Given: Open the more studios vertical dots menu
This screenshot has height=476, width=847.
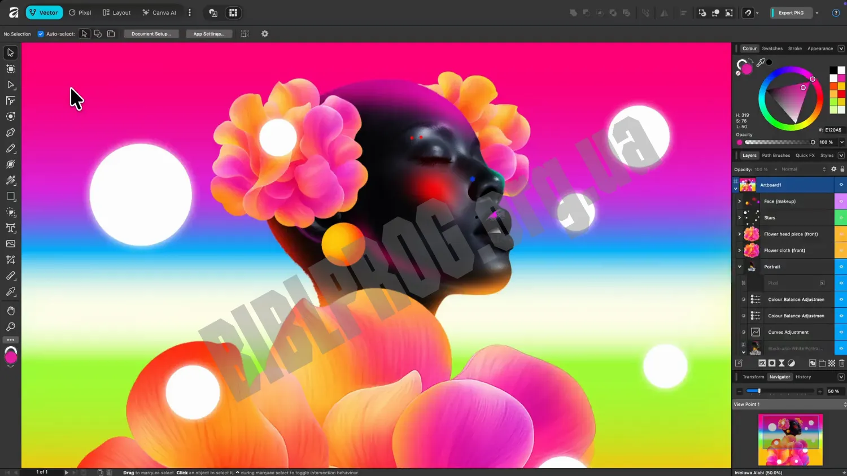Looking at the screenshot, I should pos(190,12).
